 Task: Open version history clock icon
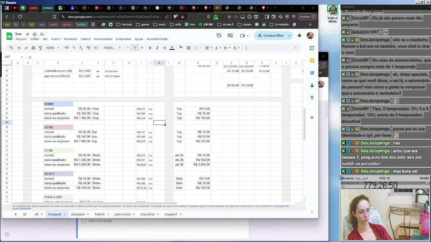(219, 36)
